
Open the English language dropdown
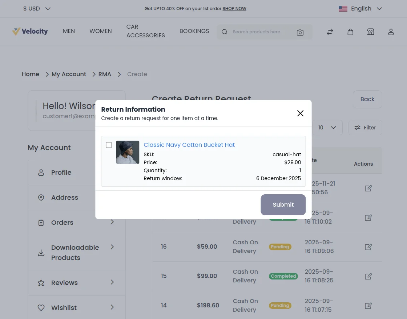point(360,9)
